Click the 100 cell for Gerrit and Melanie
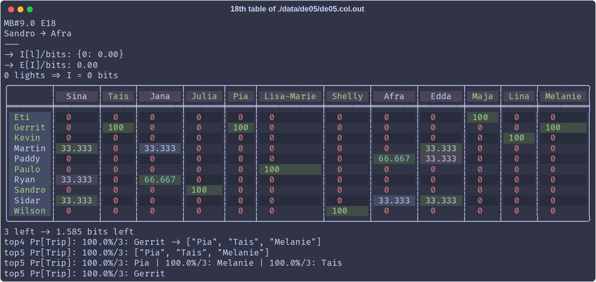596x282 pixels. 563,127
